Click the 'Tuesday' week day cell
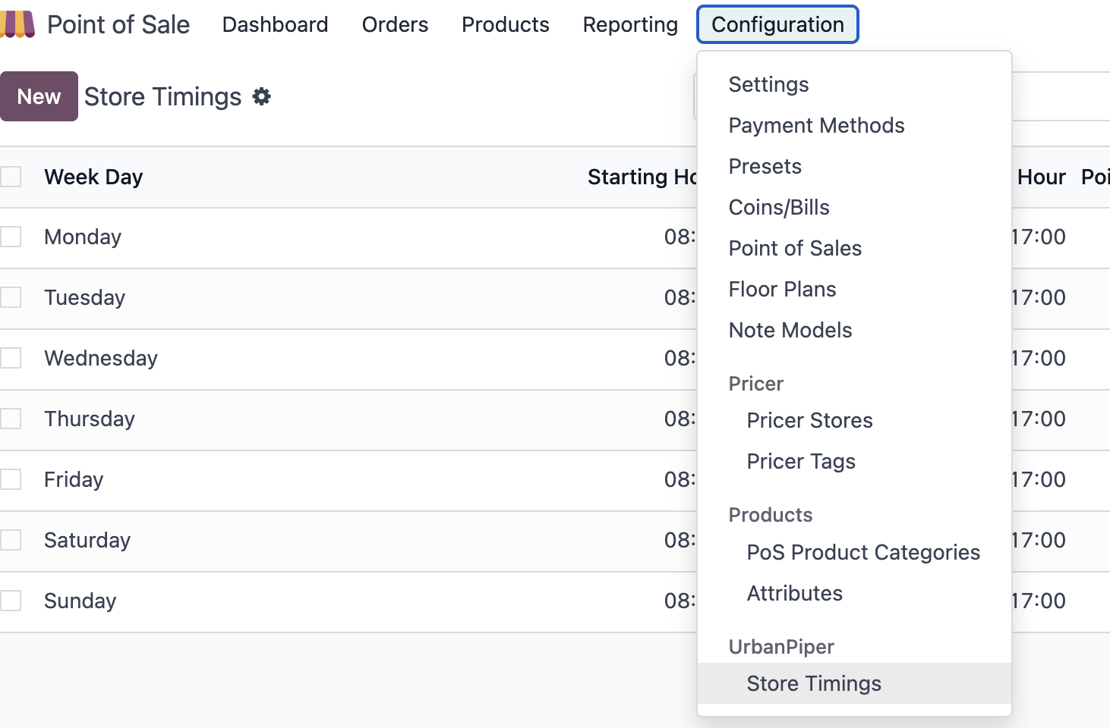 [x=84, y=297]
